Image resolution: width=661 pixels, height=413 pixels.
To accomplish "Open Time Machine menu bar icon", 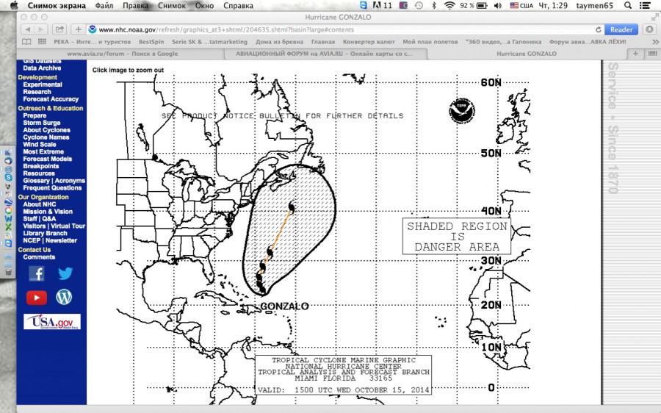I will tap(419, 5).
